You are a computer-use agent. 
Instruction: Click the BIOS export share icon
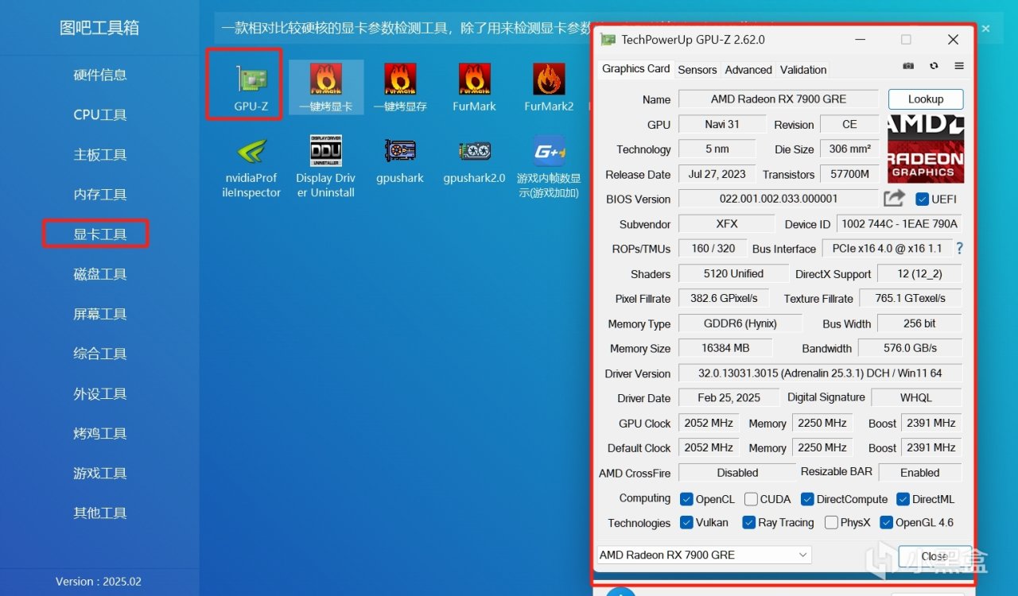click(x=895, y=198)
